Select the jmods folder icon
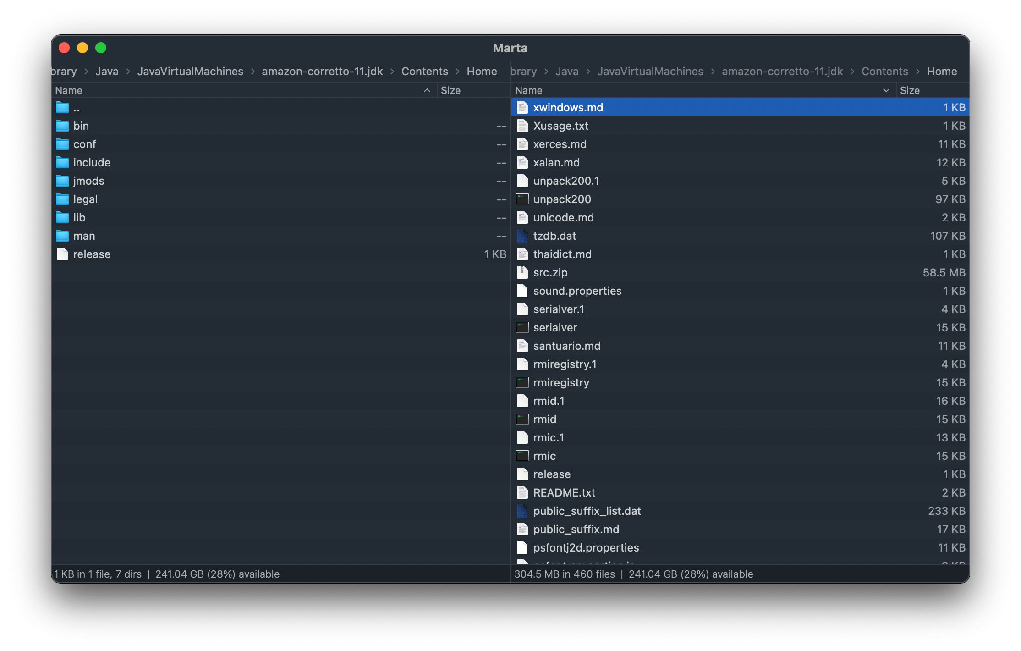Viewport: 1021px width, 651px height. click(x=62, y=181)
